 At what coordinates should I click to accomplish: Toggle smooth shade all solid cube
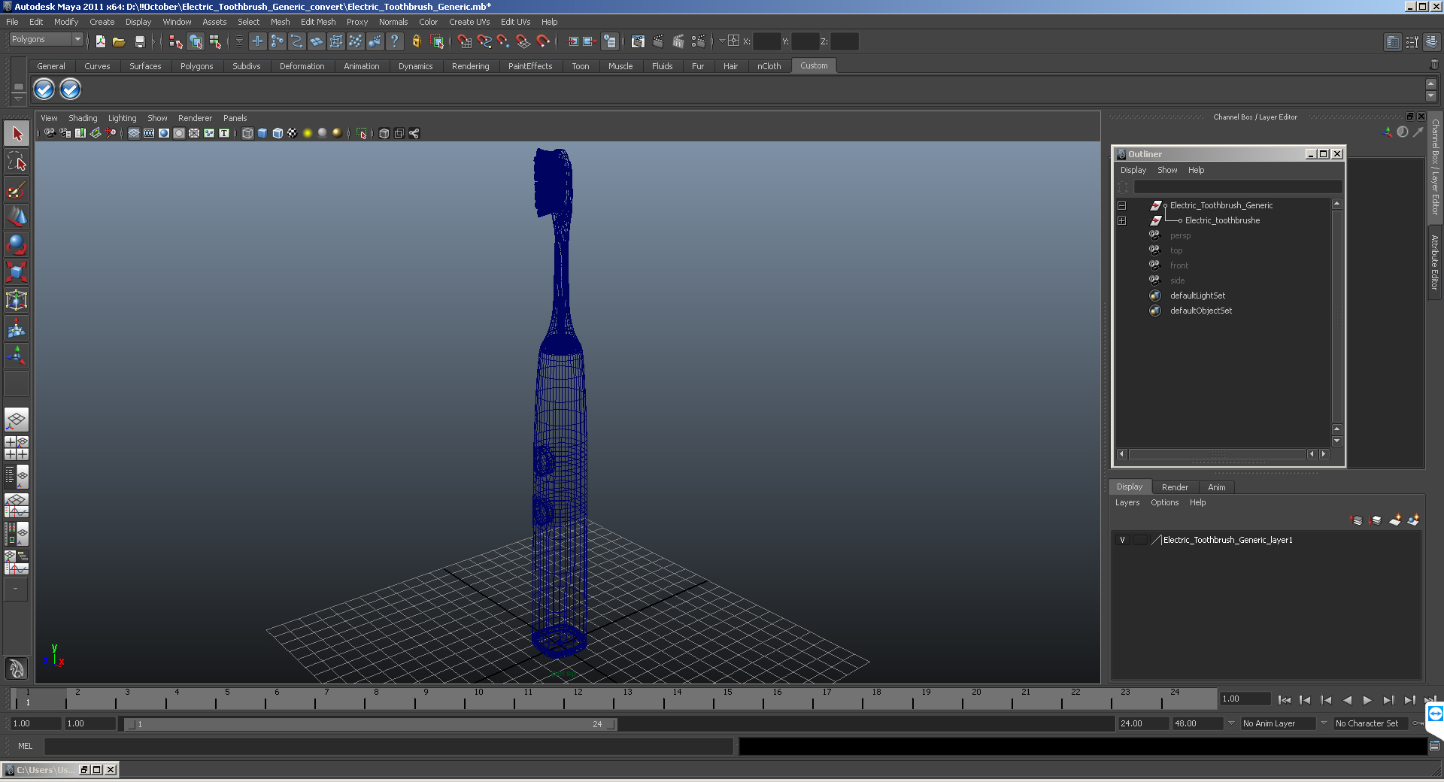pos(262,133)
